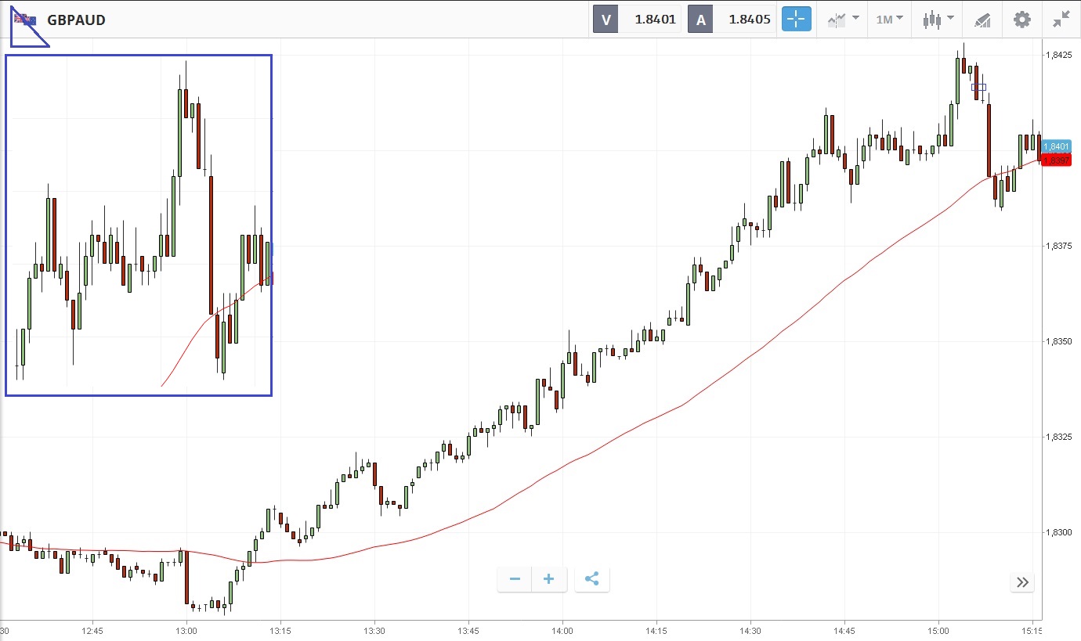Click the collapse chart arrows icon

[x=1061, y=20]
